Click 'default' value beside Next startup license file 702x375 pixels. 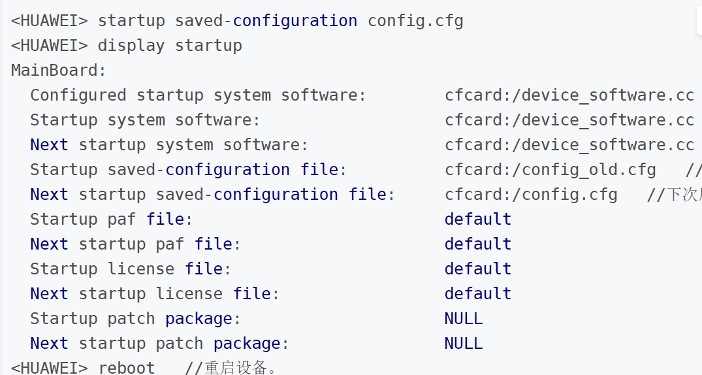pyautogui.click(x=477, y=293)
